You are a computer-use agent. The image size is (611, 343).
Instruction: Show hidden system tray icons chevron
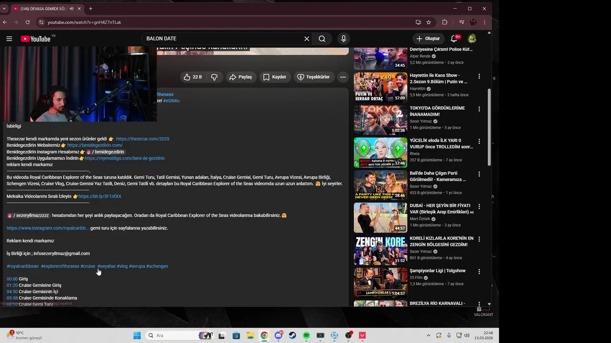[428, 335]
